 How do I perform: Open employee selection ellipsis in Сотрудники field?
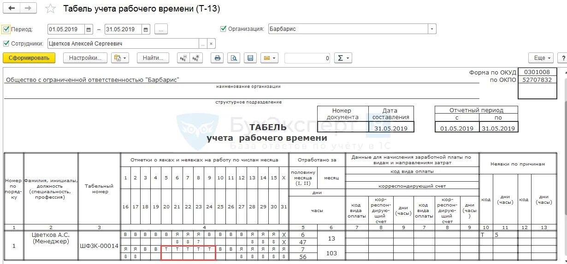203,44
